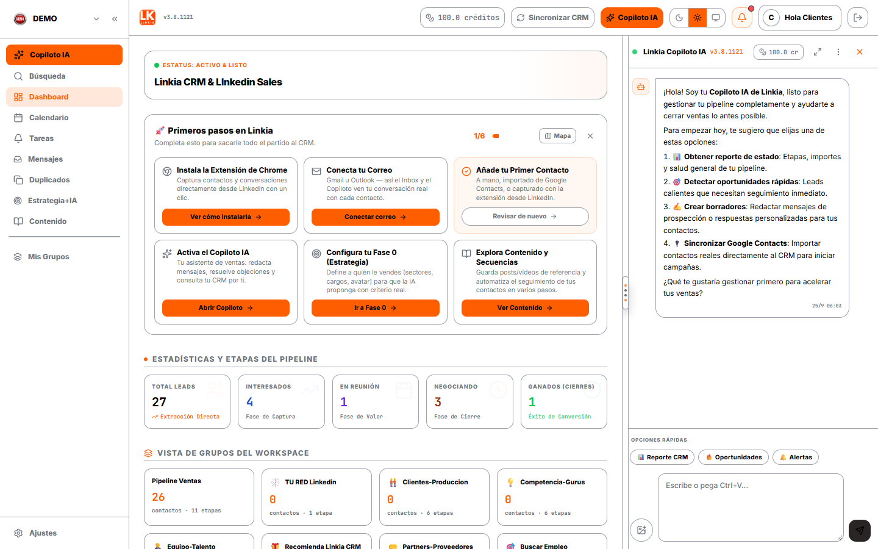
Task: Click Oportunidades quick option
Action: click(733, 457)
